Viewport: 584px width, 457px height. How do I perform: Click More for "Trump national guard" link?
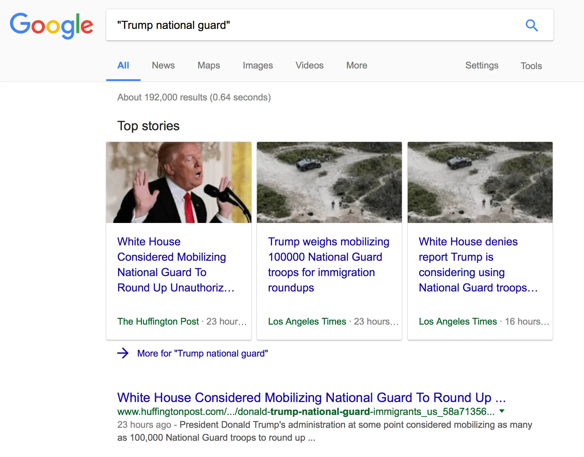click(202, 353)
